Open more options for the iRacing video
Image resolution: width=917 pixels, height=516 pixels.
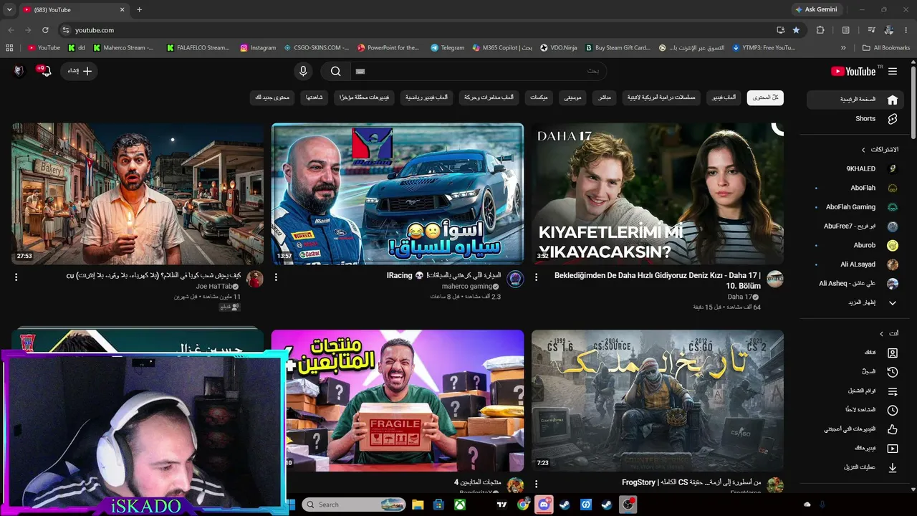click(x=276, y=277)
